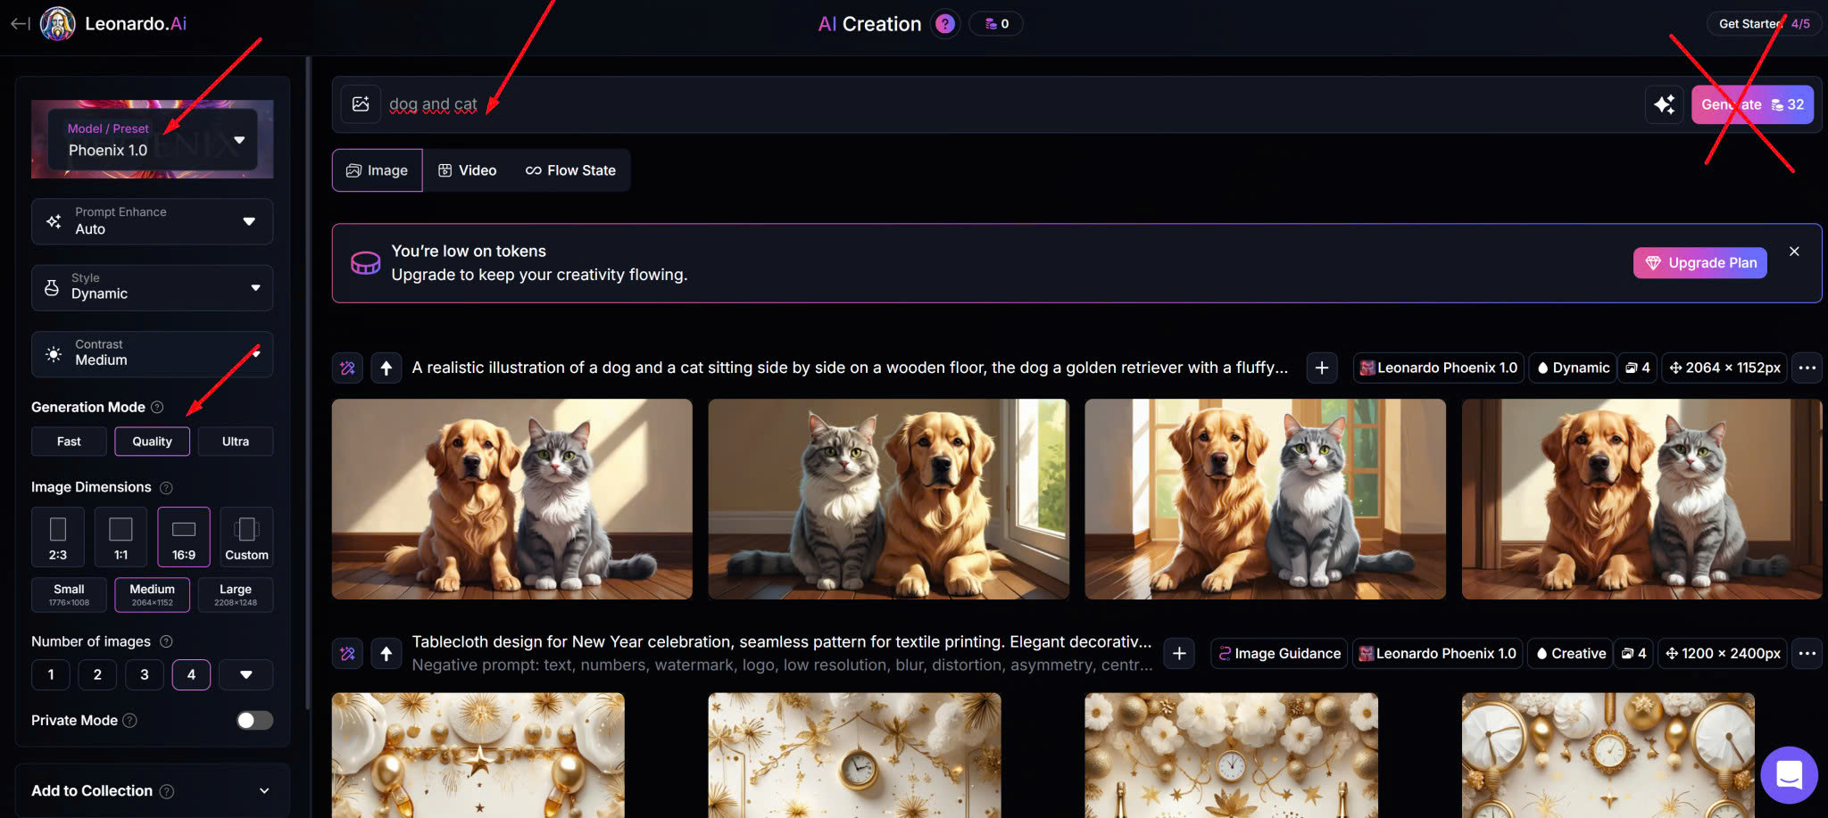Show Image Dimensions help info icon

click(x=166, y=488)
